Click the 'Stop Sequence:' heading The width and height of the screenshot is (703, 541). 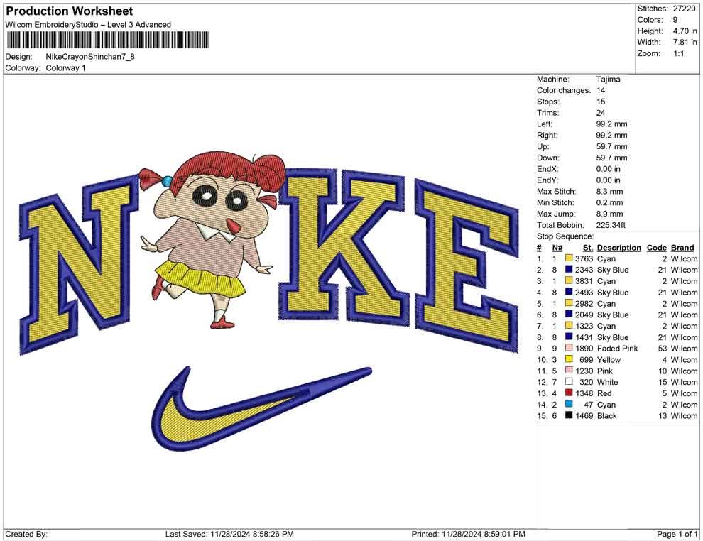click(x=565, y=236)
